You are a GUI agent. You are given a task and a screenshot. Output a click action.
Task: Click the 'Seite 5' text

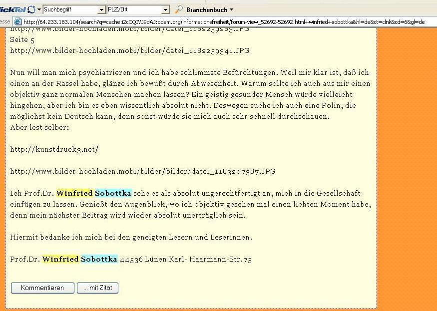(x=22, y=39)
